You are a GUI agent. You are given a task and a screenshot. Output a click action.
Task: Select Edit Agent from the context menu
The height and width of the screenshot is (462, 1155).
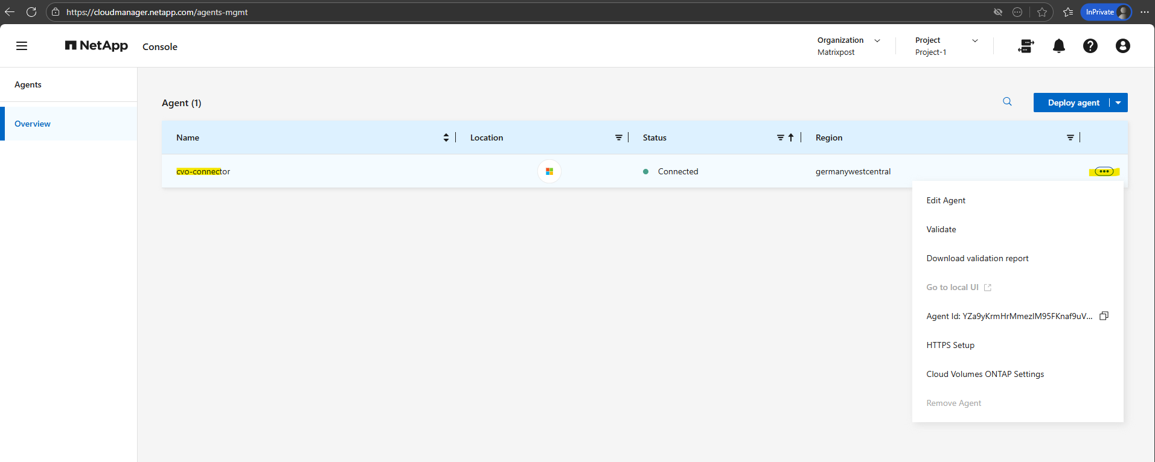(x=945, y=200)
